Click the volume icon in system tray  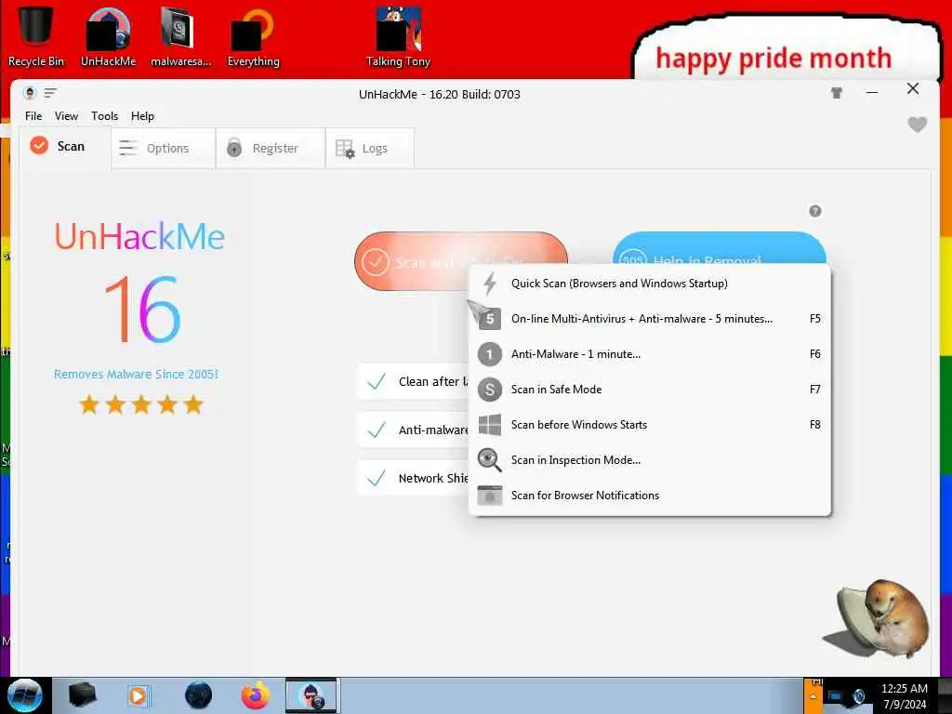coord(858,696)
